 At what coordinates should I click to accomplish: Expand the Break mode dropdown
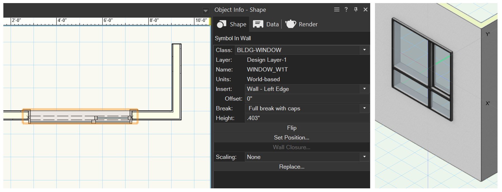[364, 108]
